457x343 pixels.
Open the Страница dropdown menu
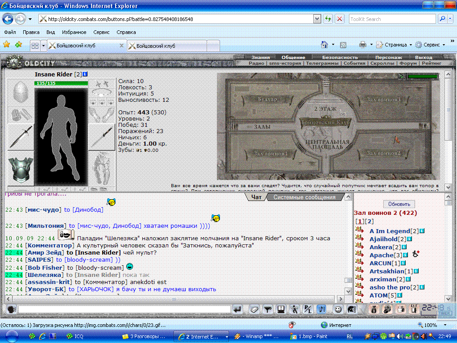(395, 45)
